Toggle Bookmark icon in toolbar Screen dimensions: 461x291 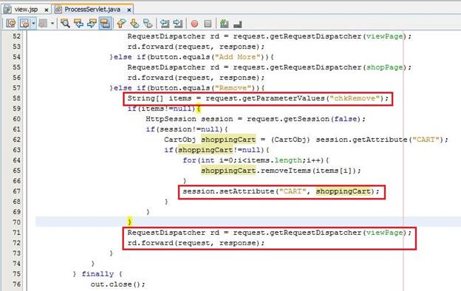[x=148, y=23]
